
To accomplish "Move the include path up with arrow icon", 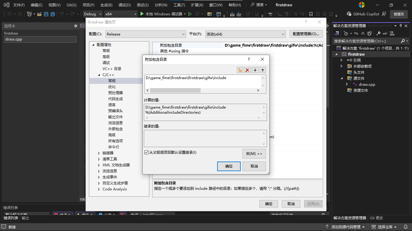I will tap(262, 70).
